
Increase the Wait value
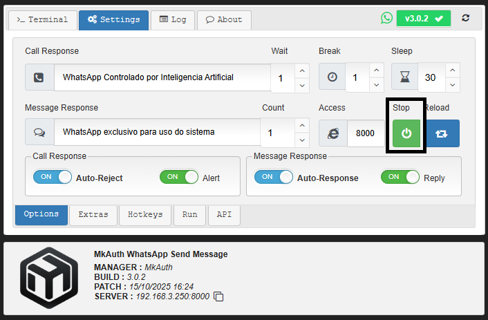click(302, 71)
